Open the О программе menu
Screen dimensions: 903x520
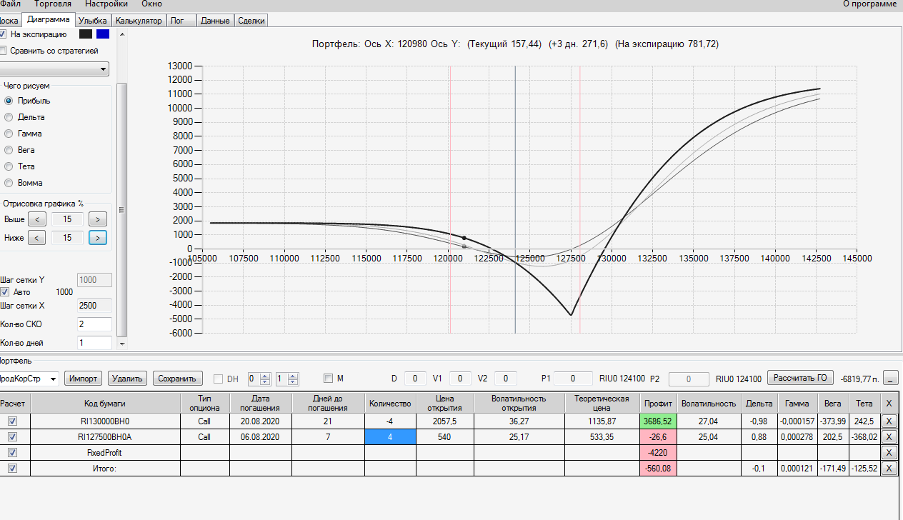coord(869,4)
